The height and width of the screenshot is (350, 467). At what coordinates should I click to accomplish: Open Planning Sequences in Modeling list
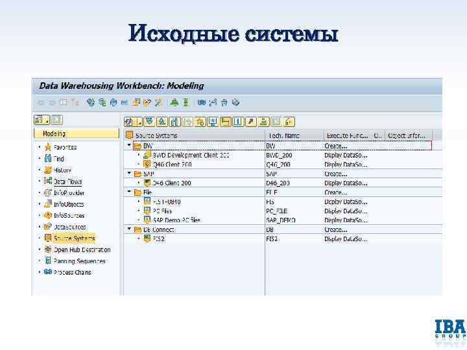(x=79, y=261)
